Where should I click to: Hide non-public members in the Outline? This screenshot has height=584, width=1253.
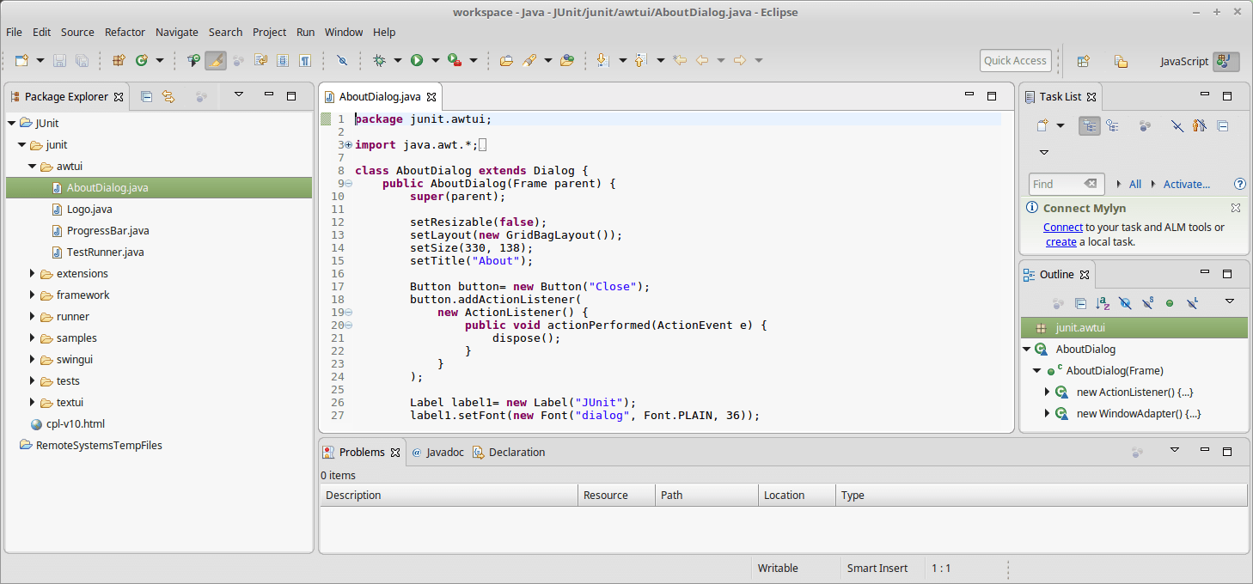point(1170,302)
